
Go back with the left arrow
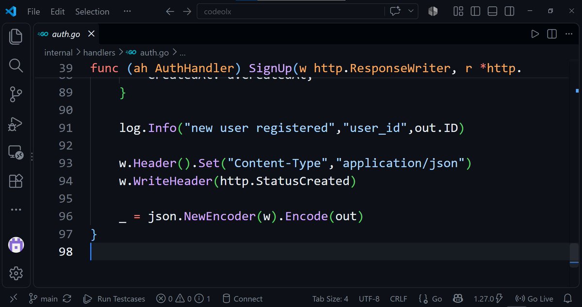coord(170,11)
